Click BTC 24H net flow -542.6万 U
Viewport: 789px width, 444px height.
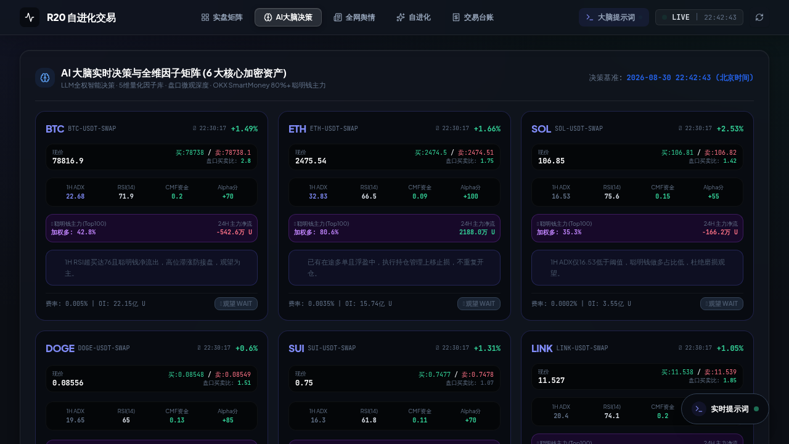(234, 232)
